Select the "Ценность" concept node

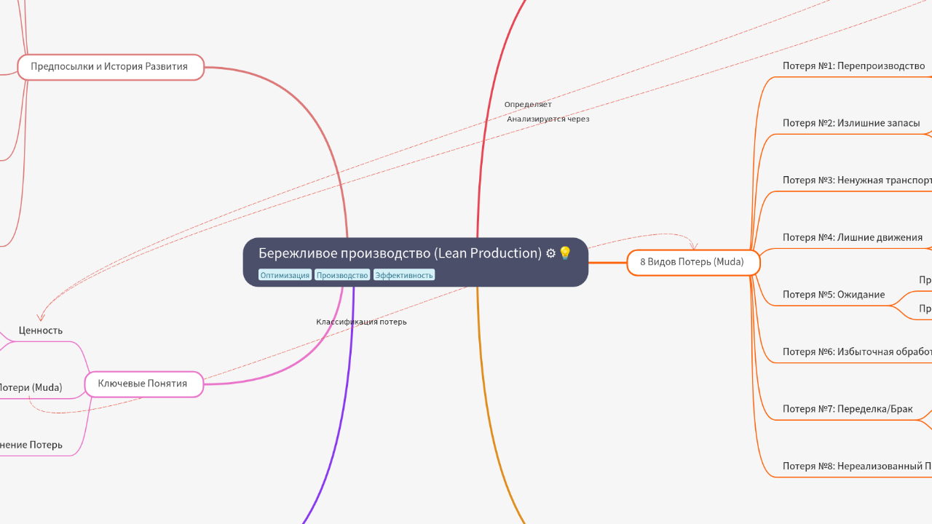point(40,330)
